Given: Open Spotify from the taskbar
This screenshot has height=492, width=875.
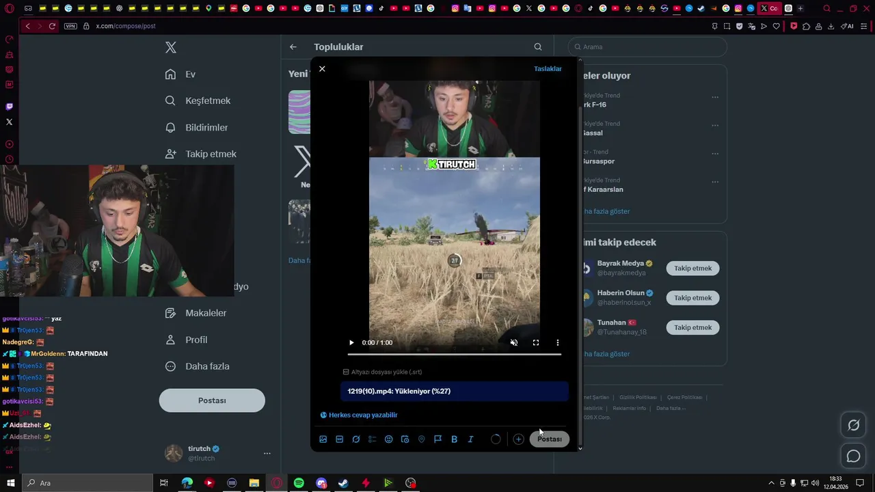Looking at the screenshot, I should tap(299, 483).
